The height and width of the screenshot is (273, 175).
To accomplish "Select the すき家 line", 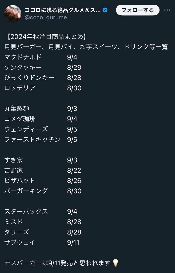I will (x=14, y=160).
